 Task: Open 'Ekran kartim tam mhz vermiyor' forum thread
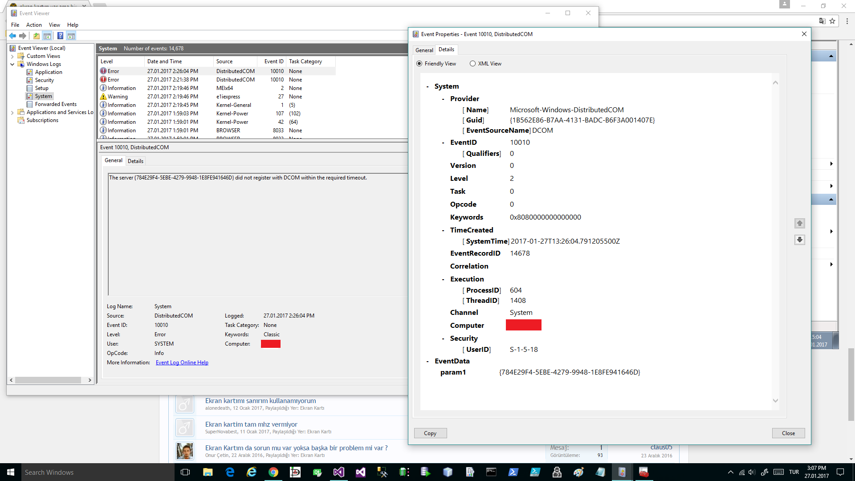(251, 424)
